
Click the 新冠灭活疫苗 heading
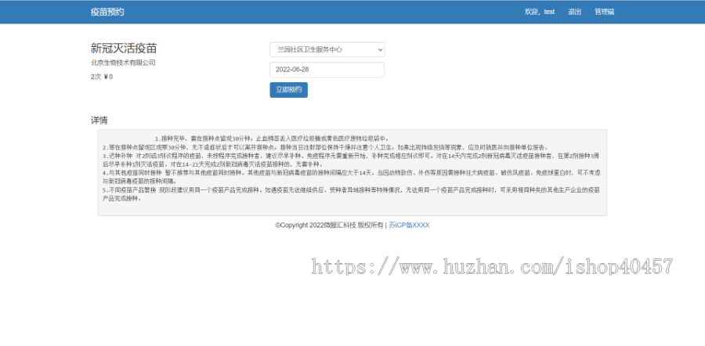[124, 49]
